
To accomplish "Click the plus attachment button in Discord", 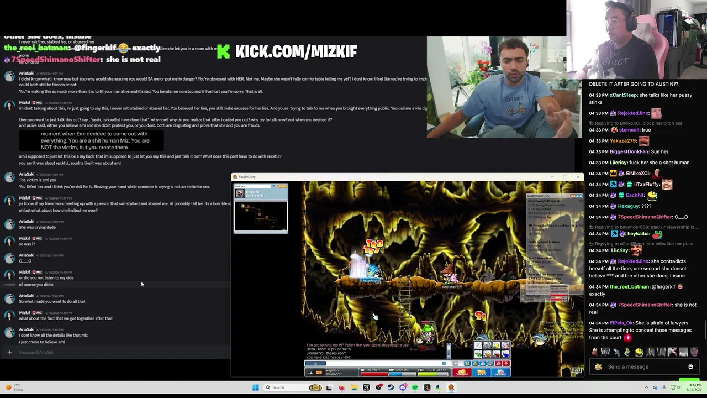I will coord(9,352).
